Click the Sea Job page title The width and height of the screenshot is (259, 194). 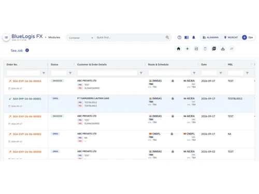click(x=17, y=51)
